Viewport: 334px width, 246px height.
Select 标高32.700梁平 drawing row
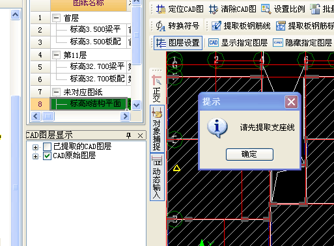tap(89, 67)
